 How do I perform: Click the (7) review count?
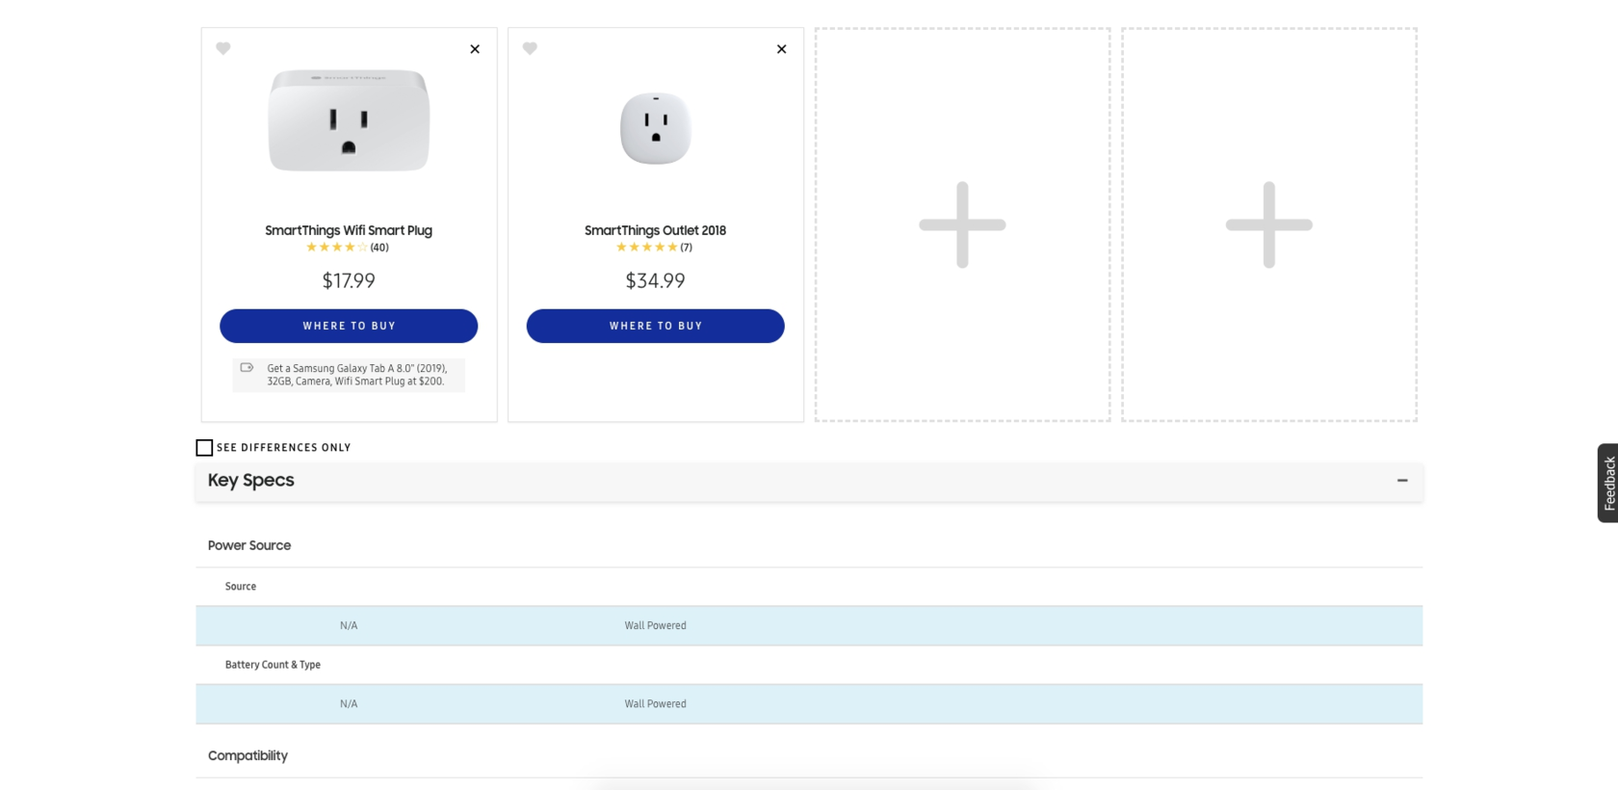686,248
